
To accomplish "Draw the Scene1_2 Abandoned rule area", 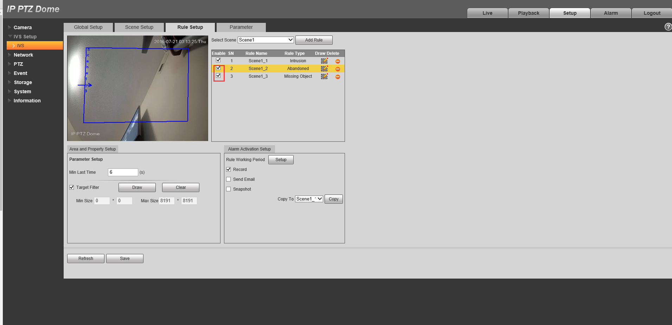I will 324,69.
